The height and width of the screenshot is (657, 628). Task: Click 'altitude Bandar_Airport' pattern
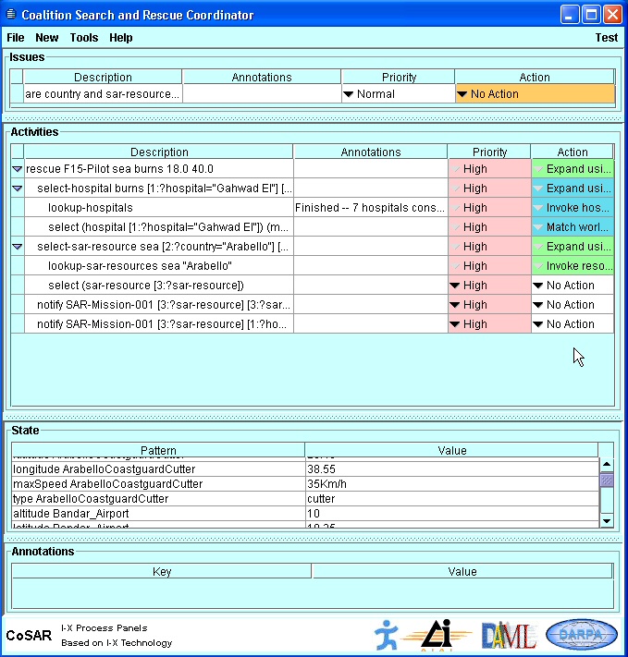158,514
